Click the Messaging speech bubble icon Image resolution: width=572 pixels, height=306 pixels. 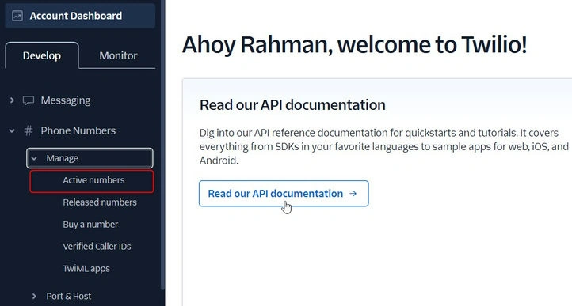[29, 100]
